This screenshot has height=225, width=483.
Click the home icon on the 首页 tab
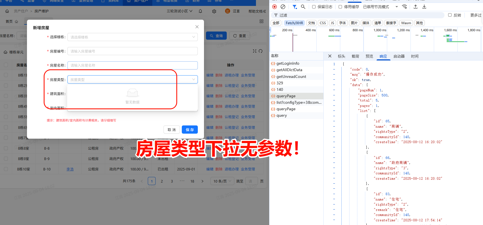16,22
